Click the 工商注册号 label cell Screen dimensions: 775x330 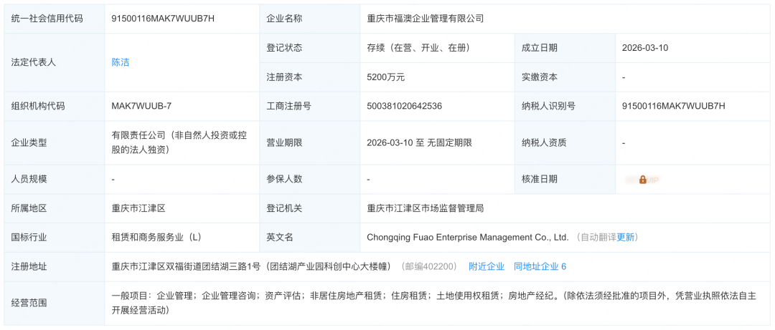pyautogui.click(x=310, y=106)
